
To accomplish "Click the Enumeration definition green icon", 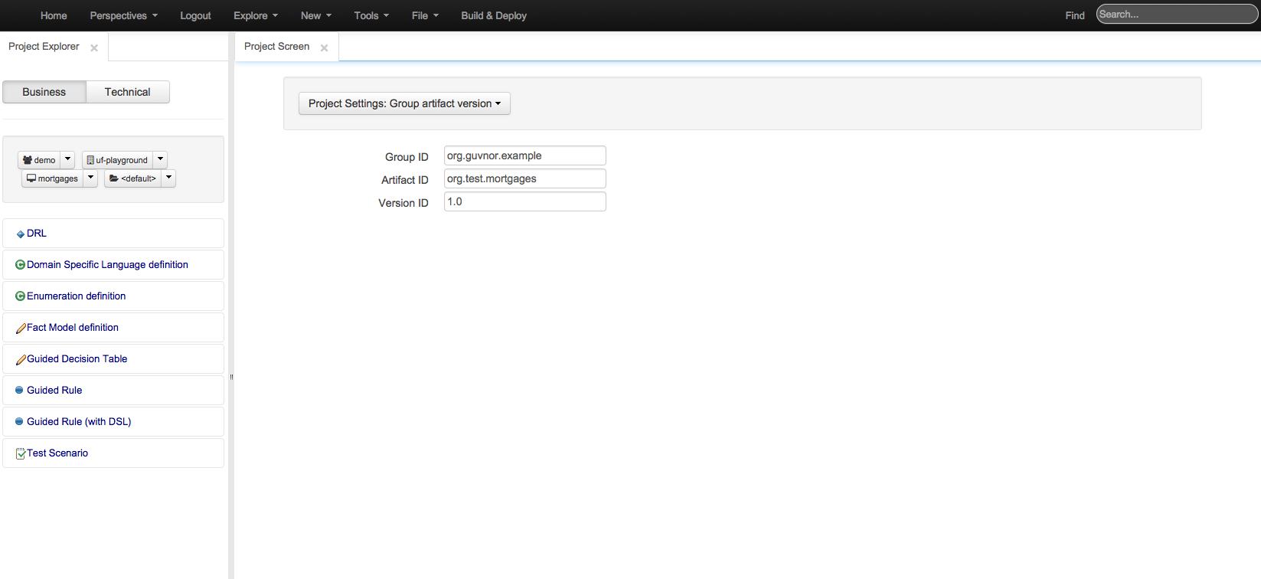I will pyautogui.click(x=21, y=296).
